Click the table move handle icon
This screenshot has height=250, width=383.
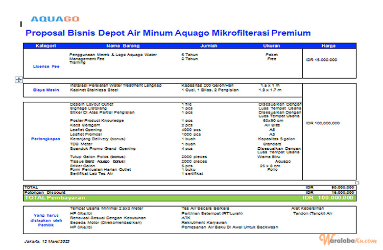point(19,80)
